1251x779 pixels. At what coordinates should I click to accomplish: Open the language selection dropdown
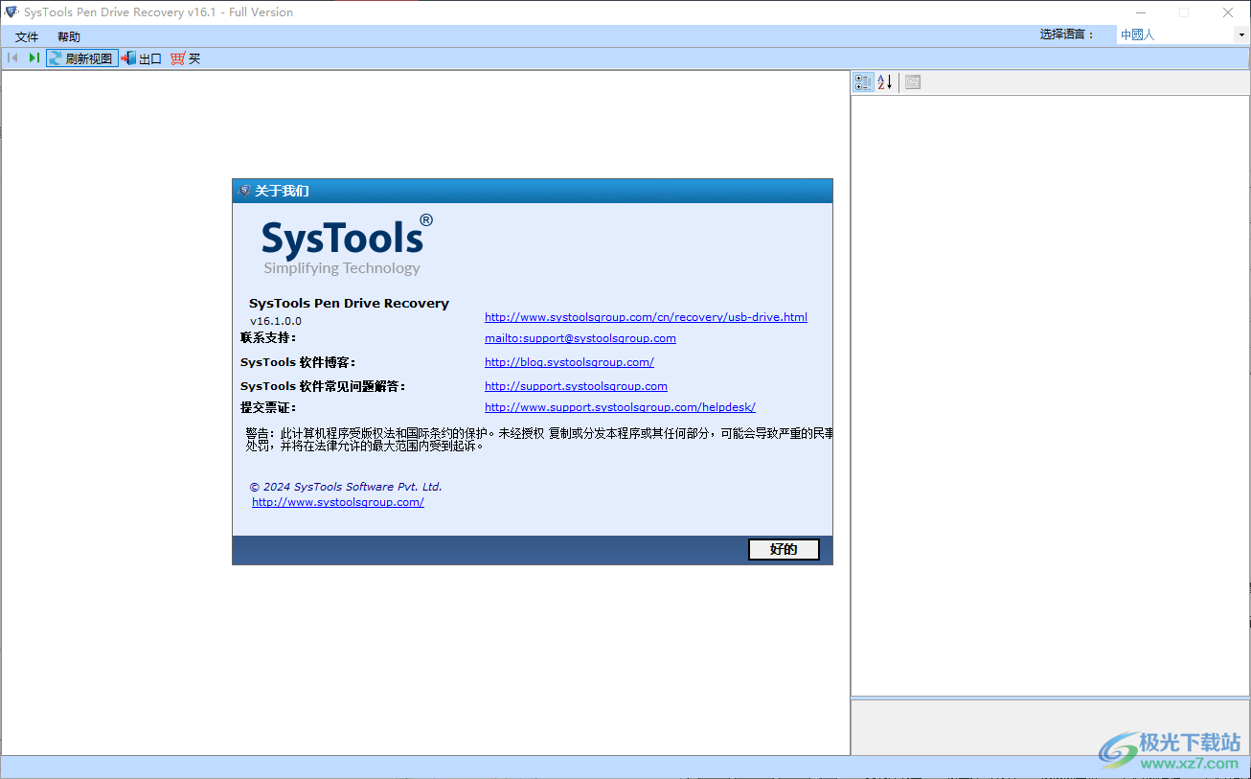coord(1242,34)
